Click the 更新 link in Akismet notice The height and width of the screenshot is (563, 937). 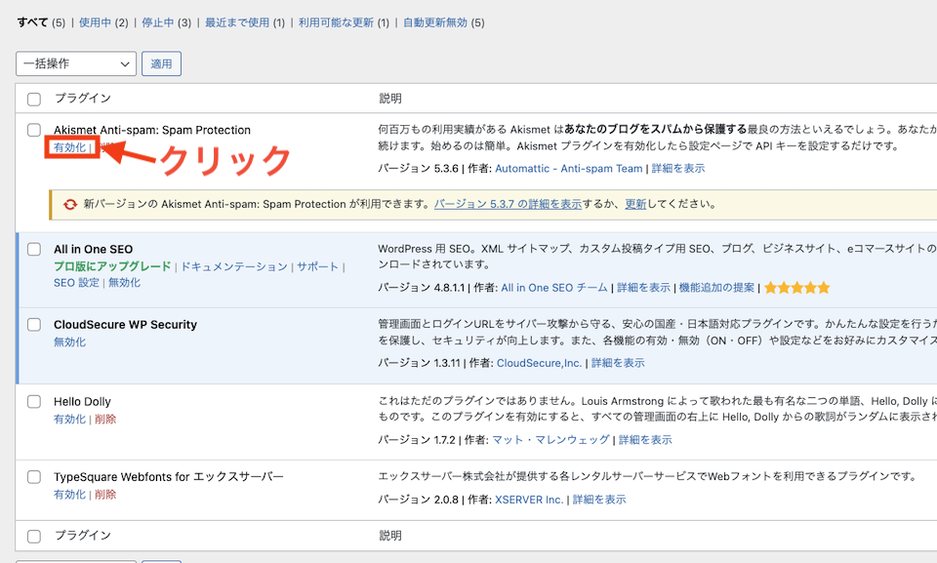point(635,204)
